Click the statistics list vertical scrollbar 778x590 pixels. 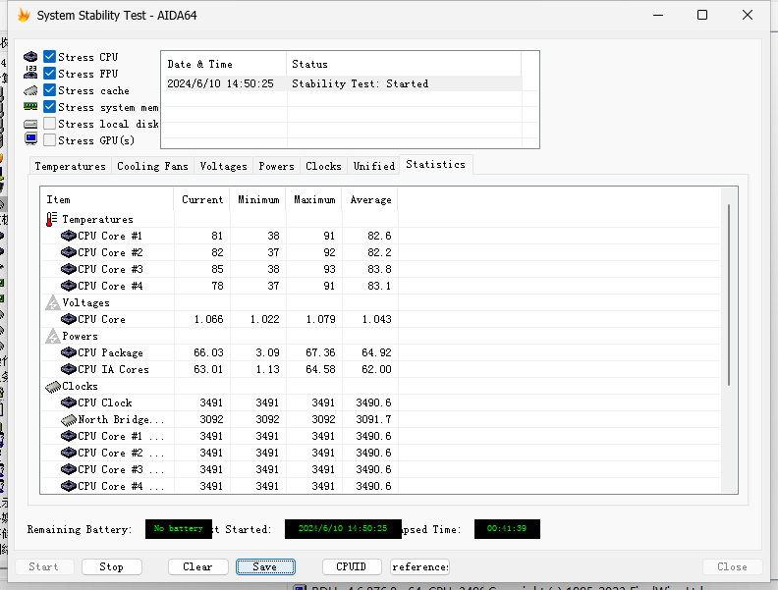pos(729,295)
